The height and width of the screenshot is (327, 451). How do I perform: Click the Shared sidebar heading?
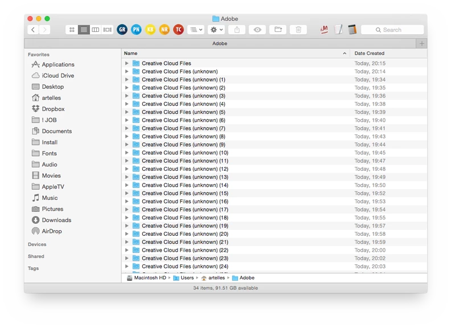pos(36,256)
